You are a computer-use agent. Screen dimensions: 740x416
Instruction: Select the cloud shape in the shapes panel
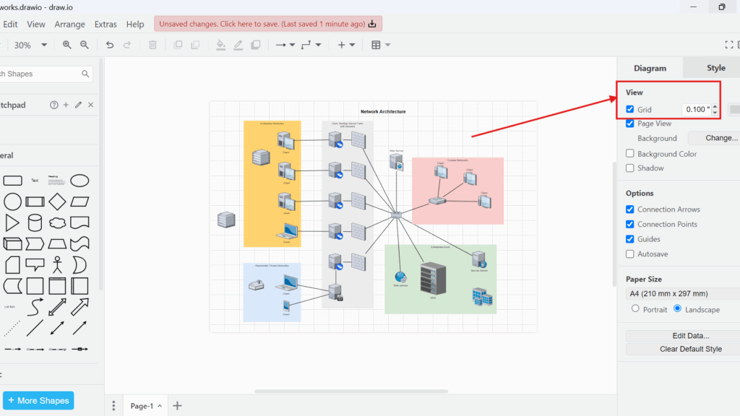tap(56, 222)
